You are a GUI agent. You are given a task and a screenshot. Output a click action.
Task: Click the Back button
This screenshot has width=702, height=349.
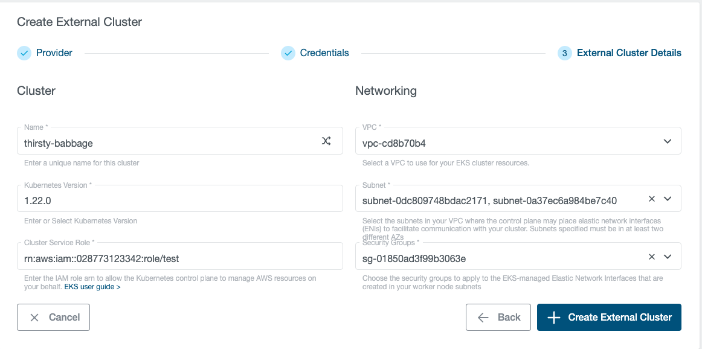pyautogui.click(x=498, y=316)
